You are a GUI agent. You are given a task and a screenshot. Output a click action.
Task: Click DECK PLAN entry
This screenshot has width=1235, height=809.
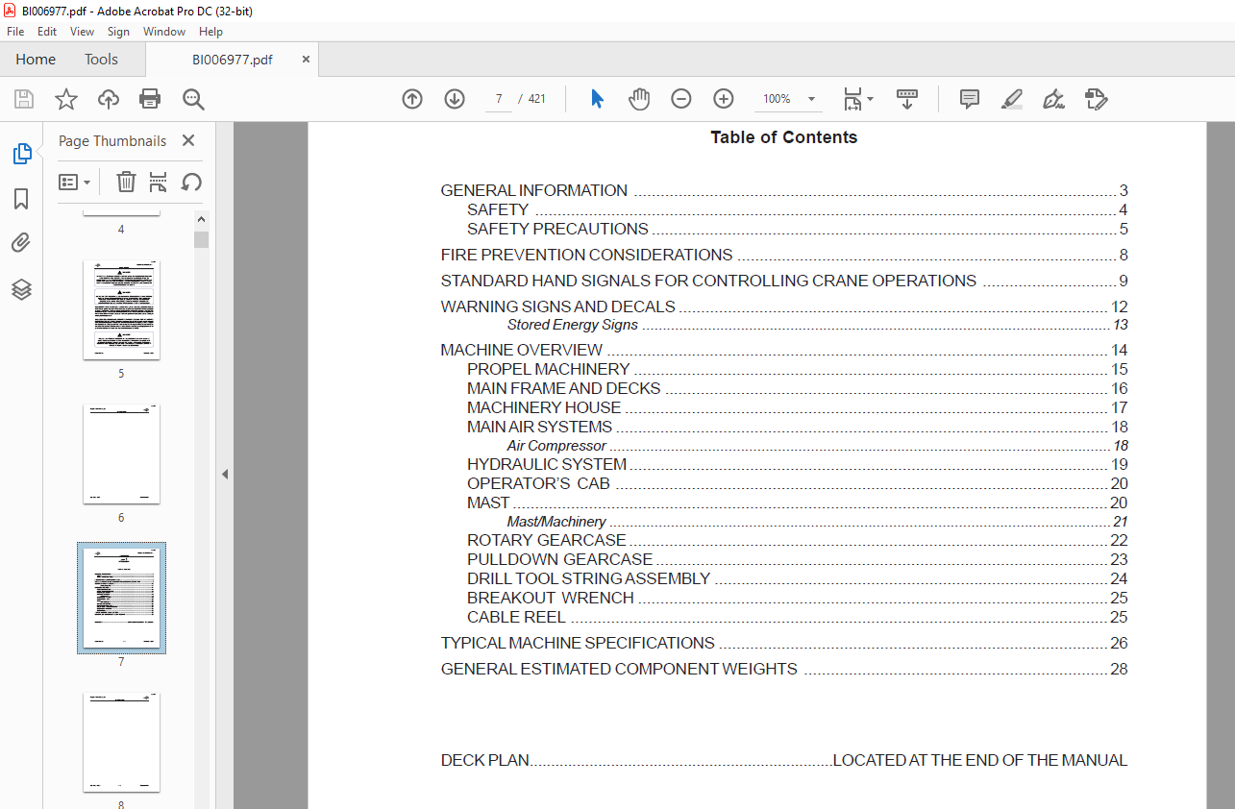click(x=783, y=760)
